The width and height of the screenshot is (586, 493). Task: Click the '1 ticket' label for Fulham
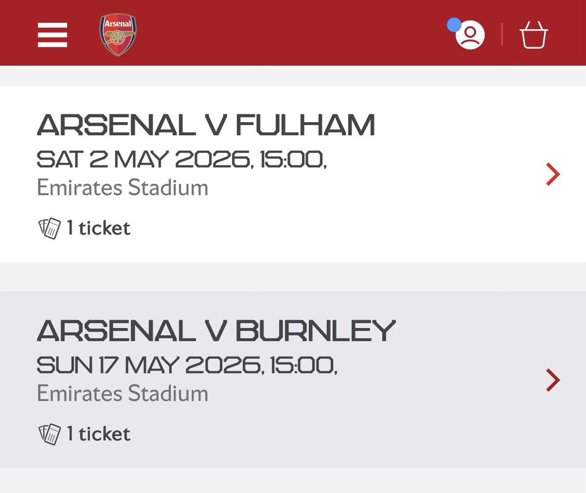tap(99, 228)
